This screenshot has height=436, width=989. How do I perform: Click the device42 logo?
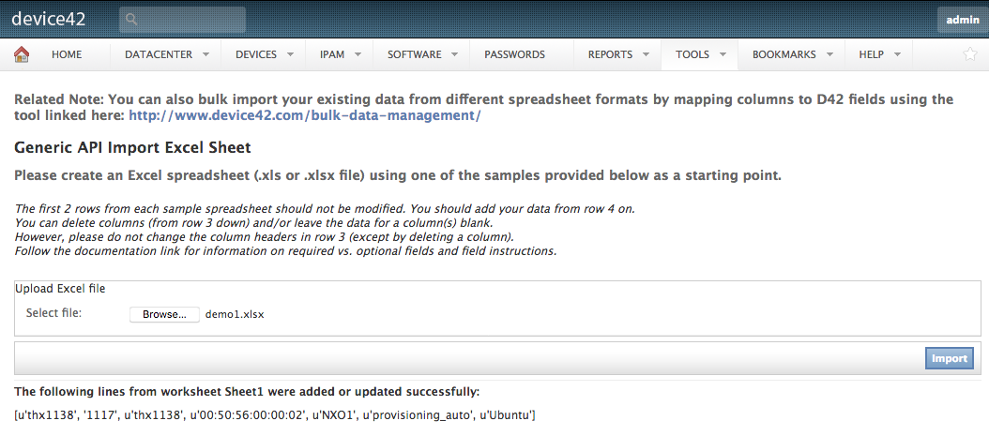coord(49,19)
